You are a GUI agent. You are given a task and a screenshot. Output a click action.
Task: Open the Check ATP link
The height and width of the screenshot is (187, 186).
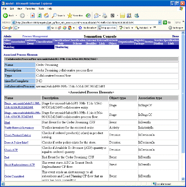point(11,150)
